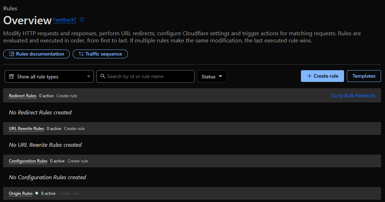The image size is (385, 202).
Task: Open the Traffic sequence view
Action: pyautogui.click(x=100, y=54)
